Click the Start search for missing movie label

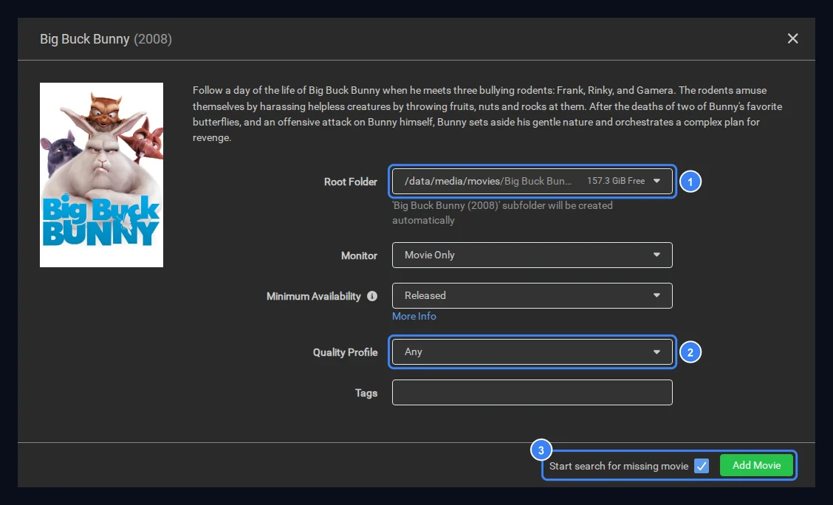[x=618, y=466]
